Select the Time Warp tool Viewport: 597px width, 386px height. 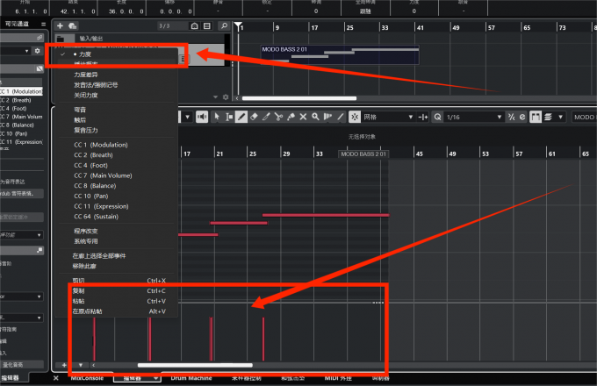click(327, 117)
